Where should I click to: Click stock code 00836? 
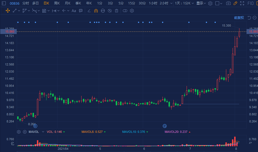pyautogui.click(x=15, y=4)
